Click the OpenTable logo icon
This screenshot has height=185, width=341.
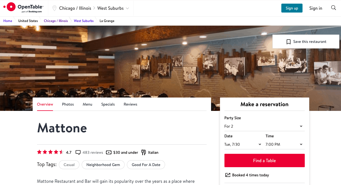coord(11,7)
